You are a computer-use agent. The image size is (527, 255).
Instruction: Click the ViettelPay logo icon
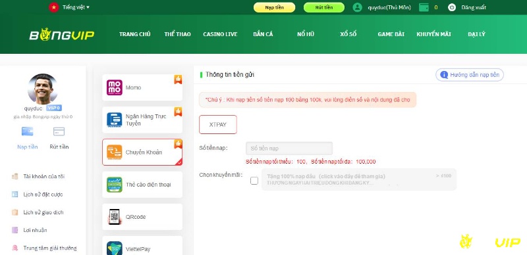pos(114,248)
